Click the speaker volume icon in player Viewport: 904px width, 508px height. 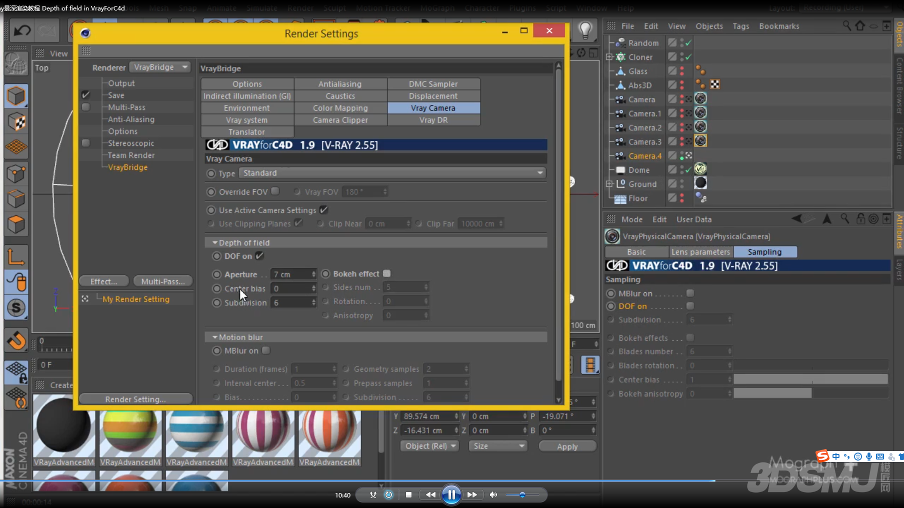click(493, 495)
